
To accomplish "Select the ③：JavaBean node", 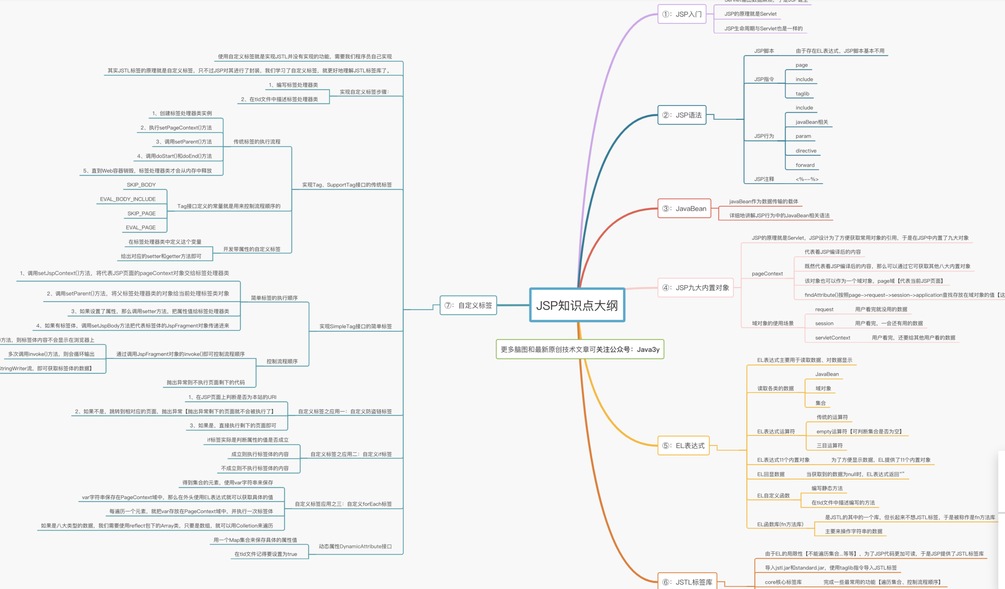I will coord(684,208).
